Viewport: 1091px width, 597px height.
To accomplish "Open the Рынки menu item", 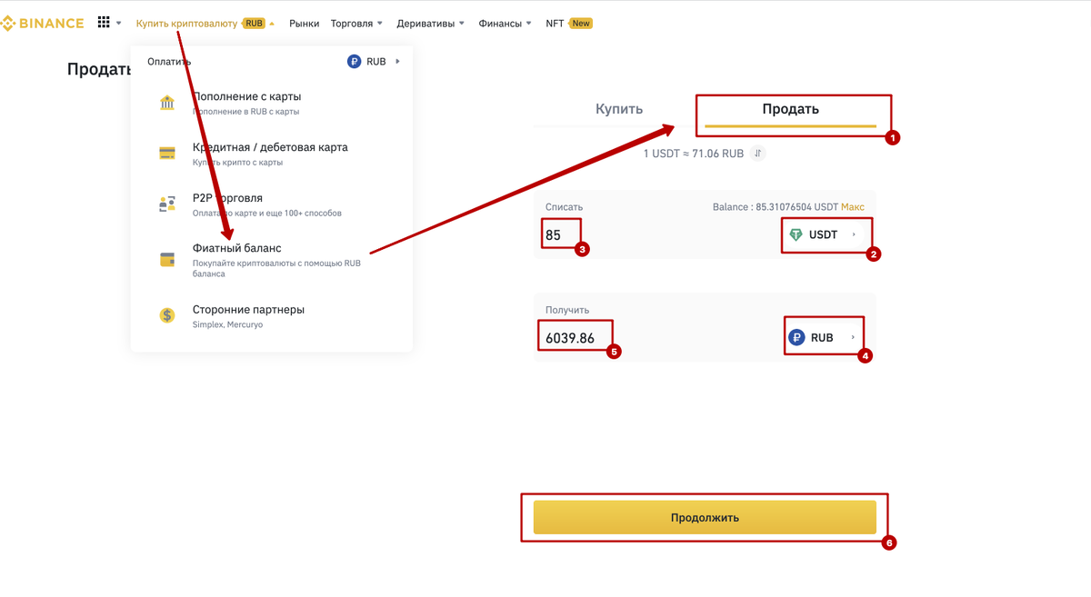I will [x=304, y=24].
